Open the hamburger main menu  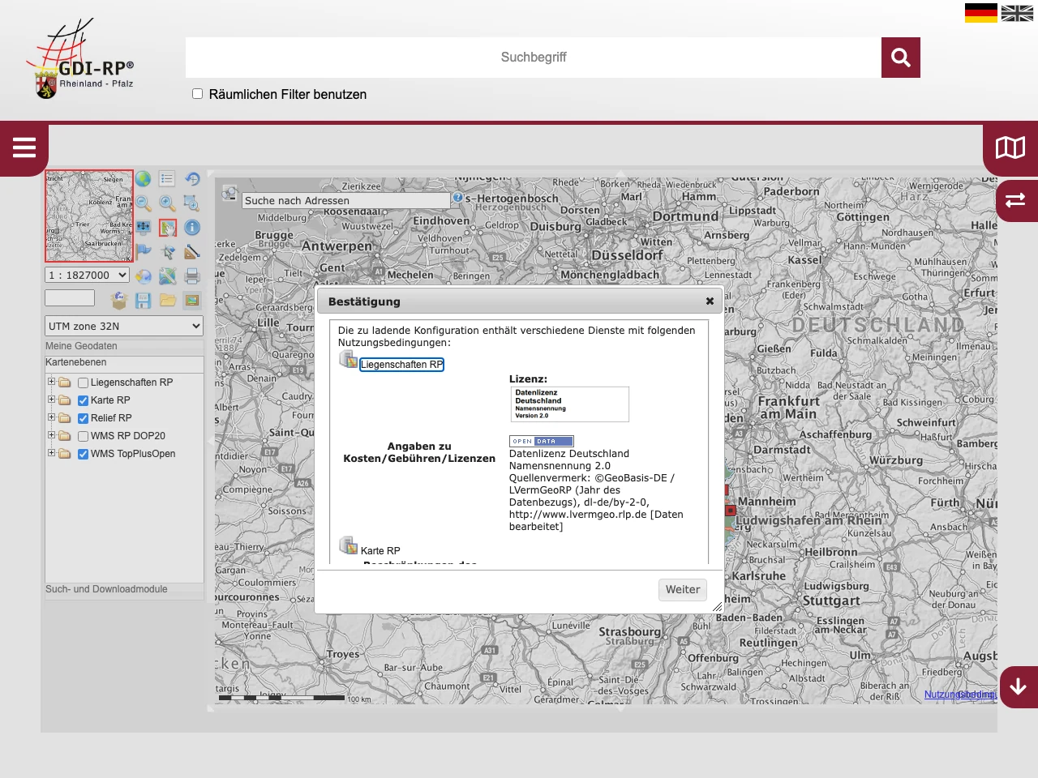click(x=24, y=147)
